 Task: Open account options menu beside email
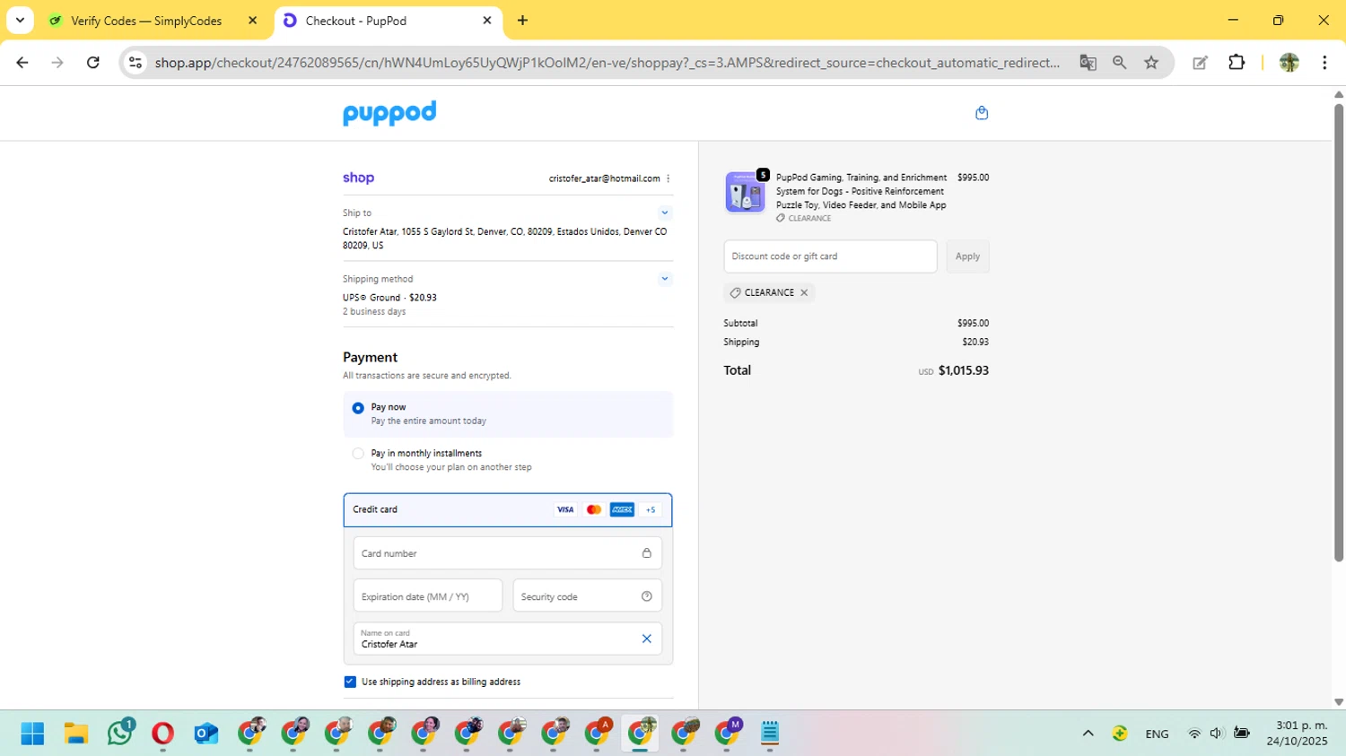tap(669, 178)
